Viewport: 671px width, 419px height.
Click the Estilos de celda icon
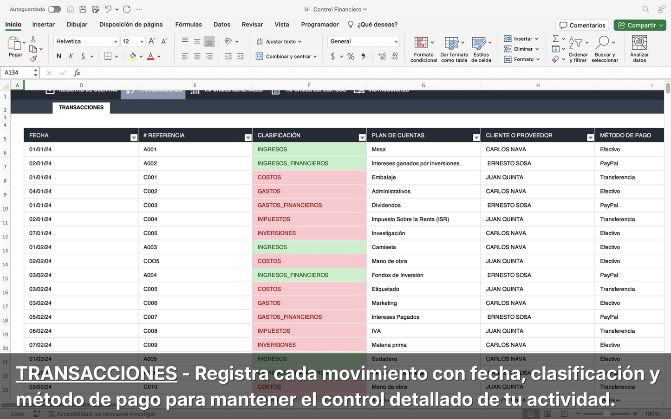tap(482, 49)
